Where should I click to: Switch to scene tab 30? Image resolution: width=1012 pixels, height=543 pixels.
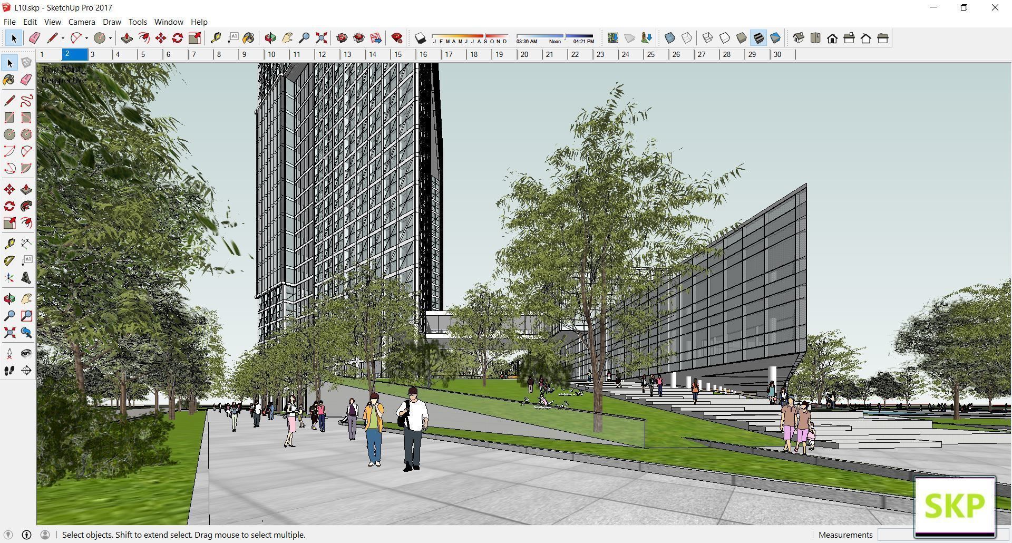point(783,54)
